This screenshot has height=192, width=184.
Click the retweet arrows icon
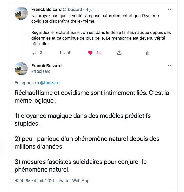(62, 53)
